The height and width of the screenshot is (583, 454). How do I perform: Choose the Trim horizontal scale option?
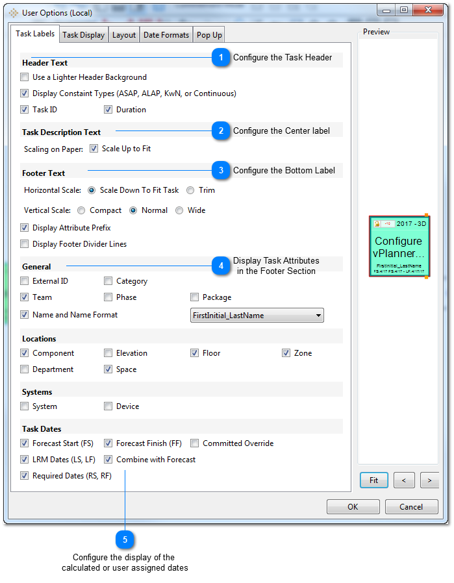(190, 190)
